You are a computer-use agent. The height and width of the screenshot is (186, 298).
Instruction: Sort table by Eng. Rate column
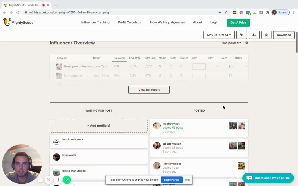point(135,58)
